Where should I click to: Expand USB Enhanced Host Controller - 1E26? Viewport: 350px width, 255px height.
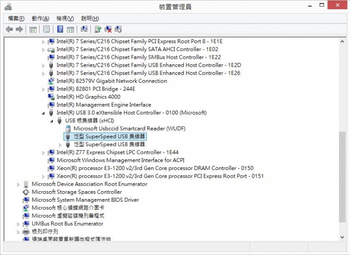point(43,74)
